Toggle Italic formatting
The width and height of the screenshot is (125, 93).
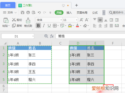(x=44, y=26)
